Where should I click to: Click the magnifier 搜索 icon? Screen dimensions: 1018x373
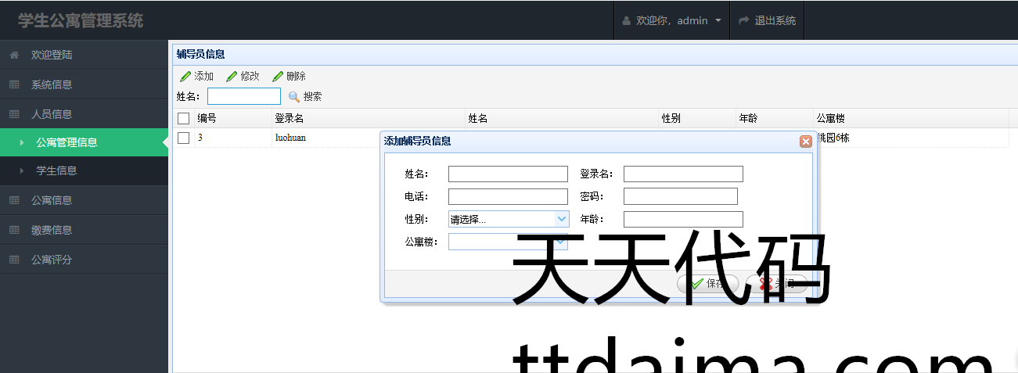pos(294,97)
